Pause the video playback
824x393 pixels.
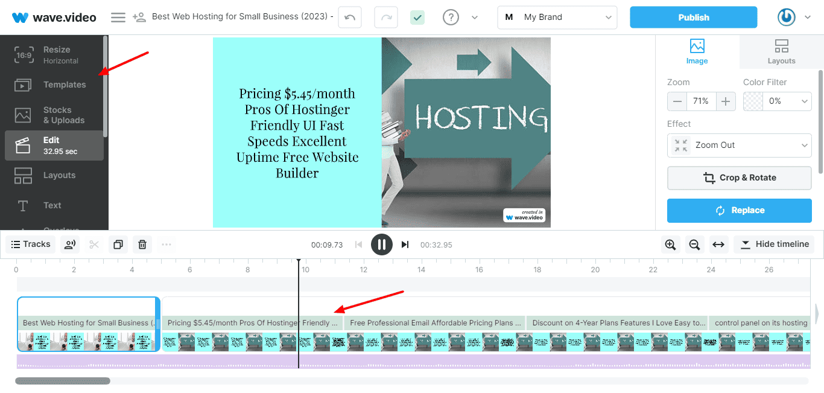[x=382, y=244]
